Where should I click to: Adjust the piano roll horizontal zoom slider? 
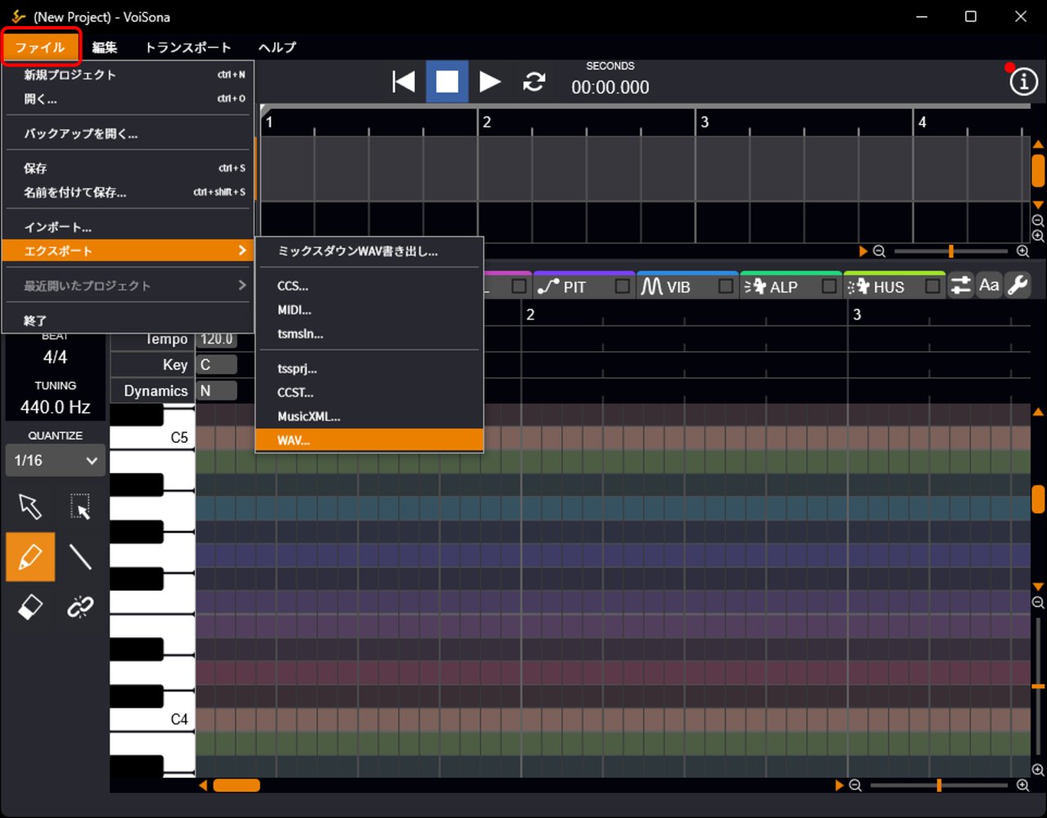pyautogui.click(x=939, y=785)
